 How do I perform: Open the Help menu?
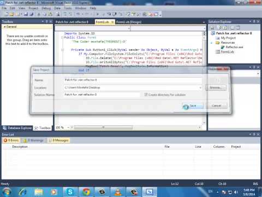(93, 8)
